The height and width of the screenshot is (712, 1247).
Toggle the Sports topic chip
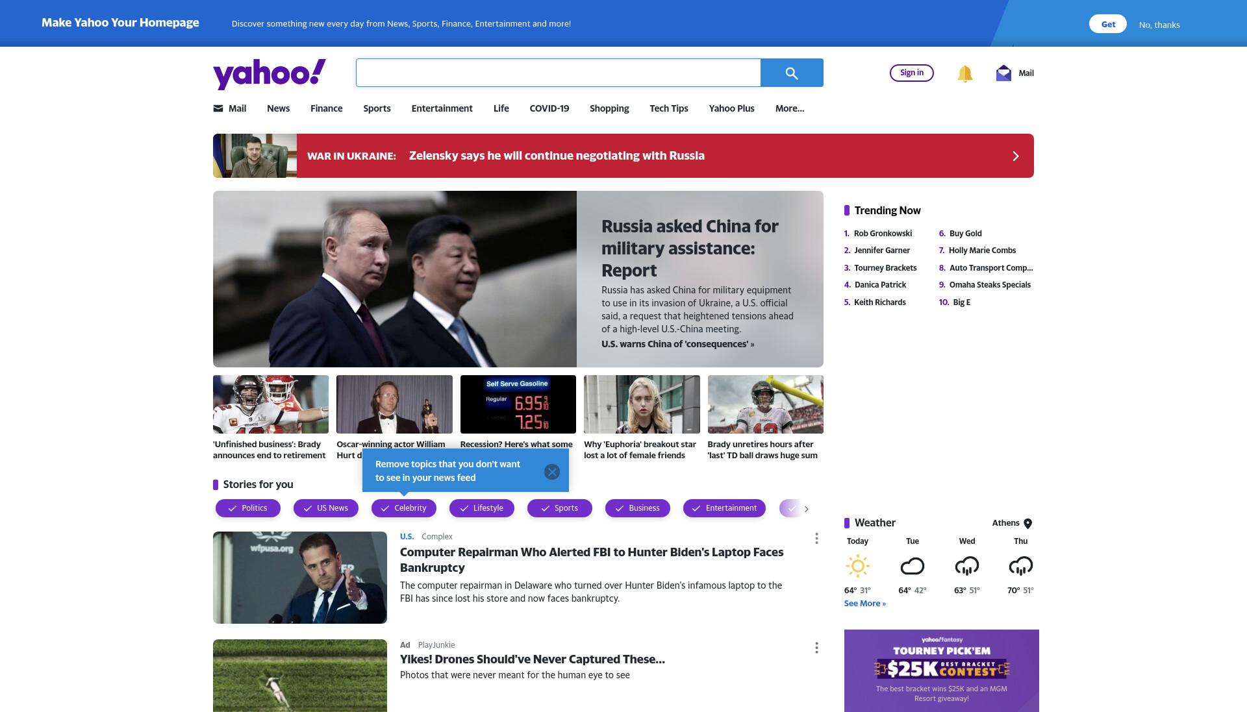click(560, 508)
